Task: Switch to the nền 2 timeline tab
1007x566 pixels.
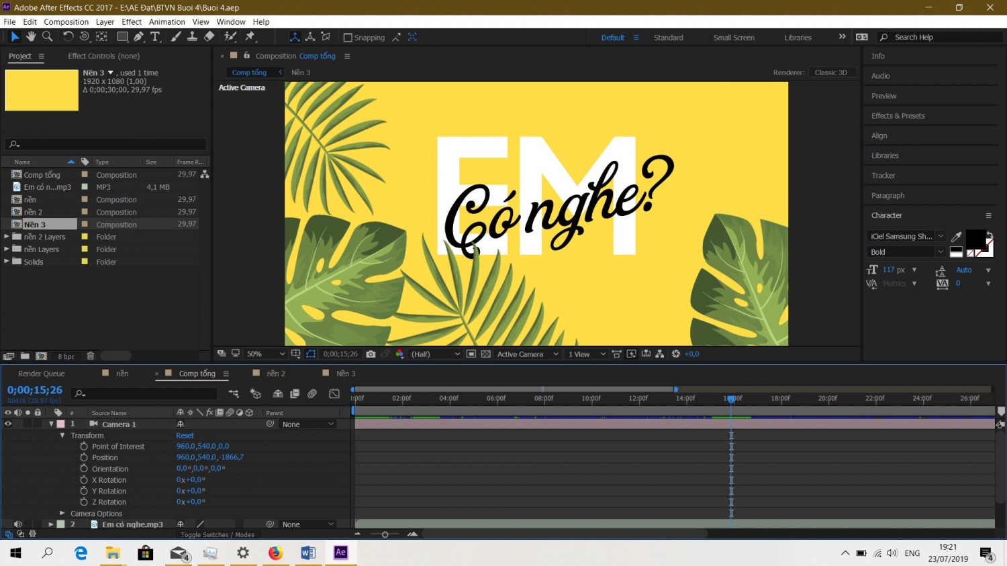Action: (x=275, y=374)
